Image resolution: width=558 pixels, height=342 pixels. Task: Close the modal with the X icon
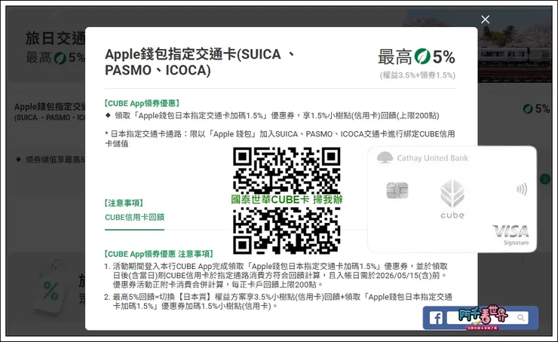click(485, 20)
